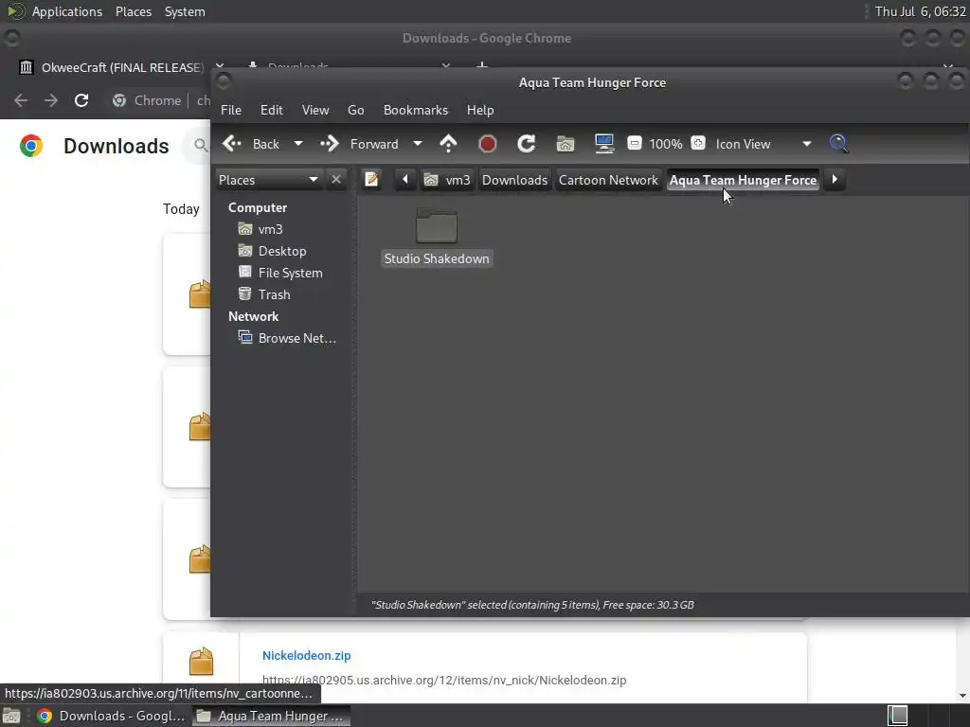Go up to the parent folder
The image size is (970, 727).
(448, 144)
